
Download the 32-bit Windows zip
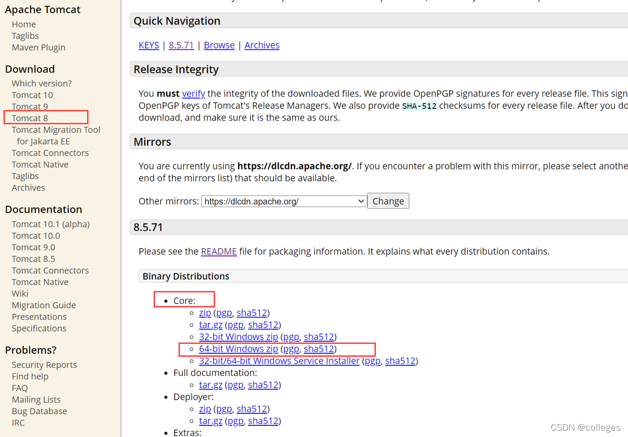click(239, 337)
